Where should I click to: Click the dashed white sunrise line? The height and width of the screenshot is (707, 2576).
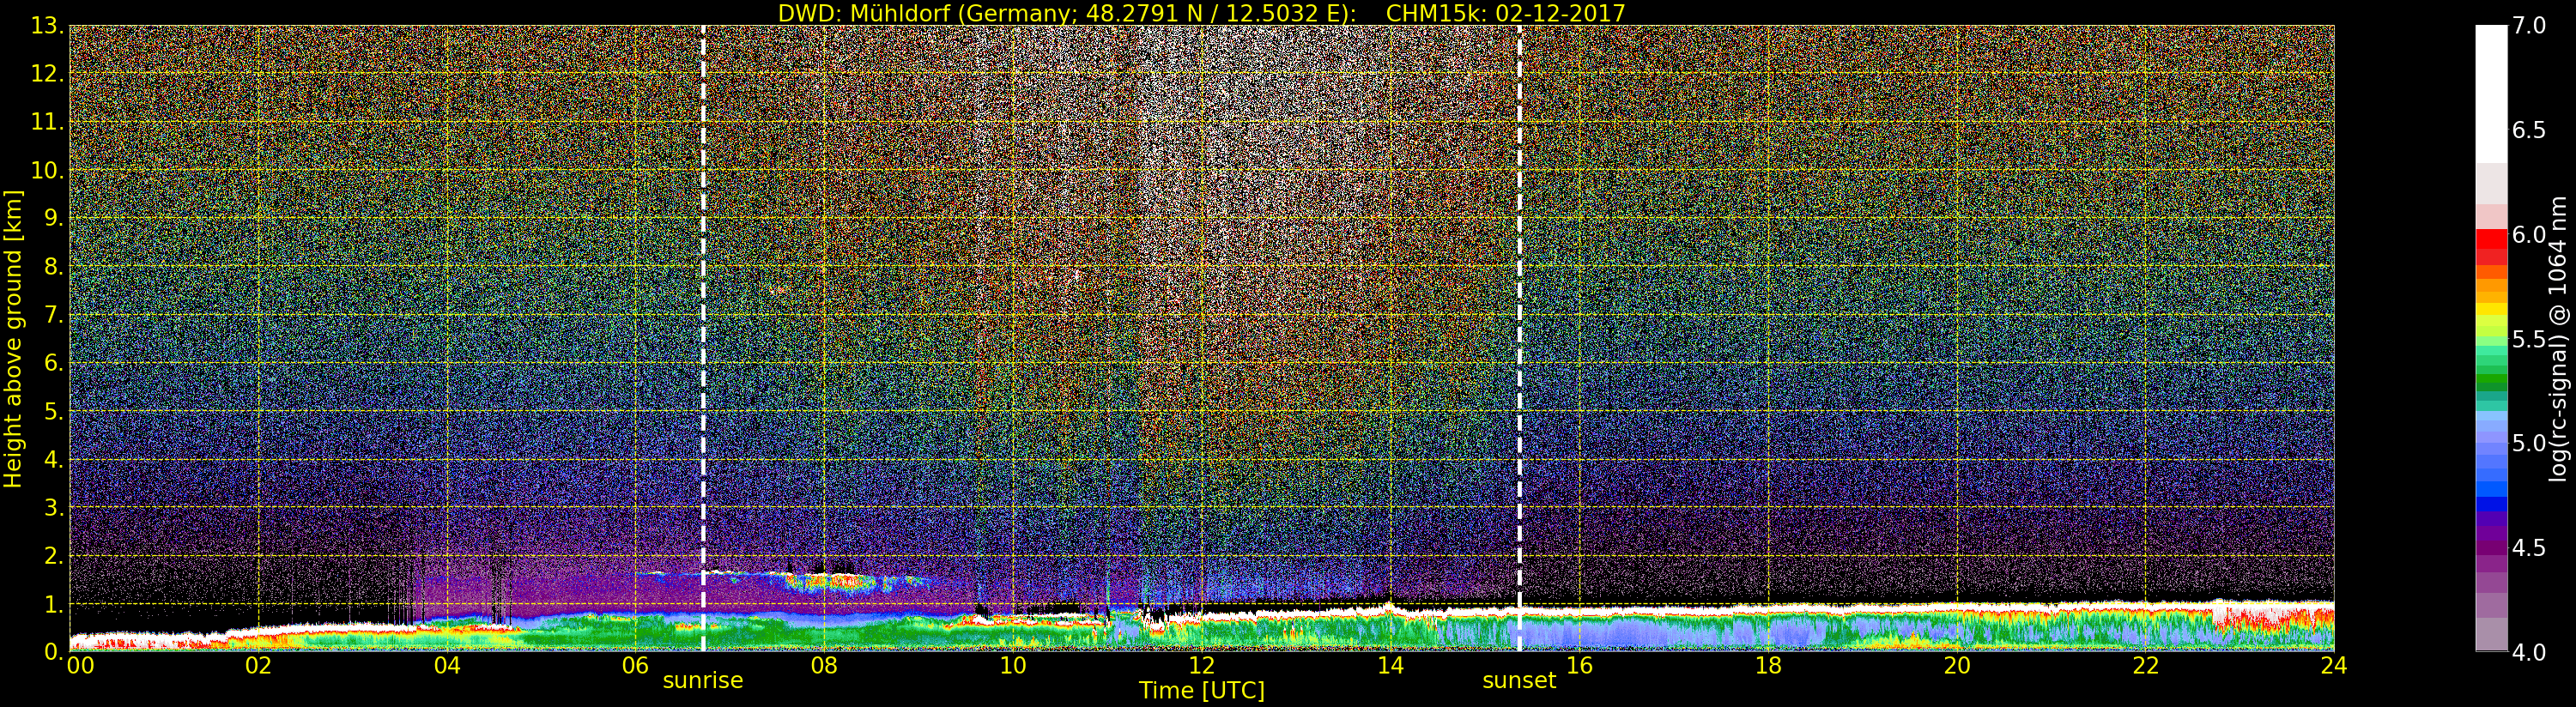(703, 338)
